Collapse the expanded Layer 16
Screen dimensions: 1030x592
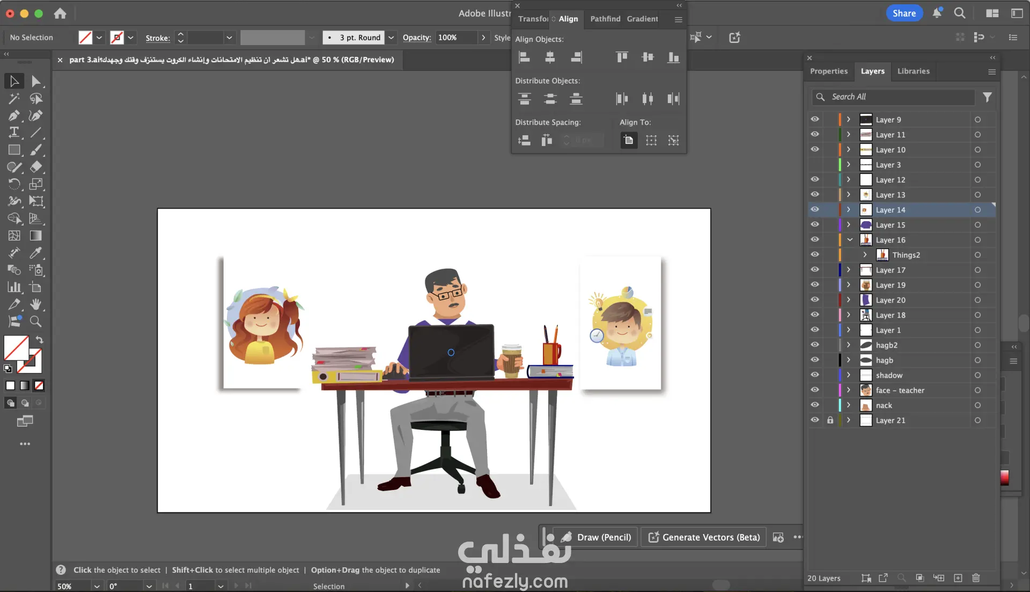pyautogui.click(x=850, y=240)
